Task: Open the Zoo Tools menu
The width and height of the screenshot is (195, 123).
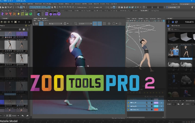Action: click(114, 4)
